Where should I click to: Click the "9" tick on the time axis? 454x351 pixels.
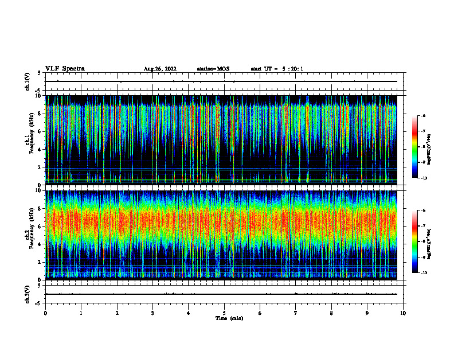tap(367, 313)
